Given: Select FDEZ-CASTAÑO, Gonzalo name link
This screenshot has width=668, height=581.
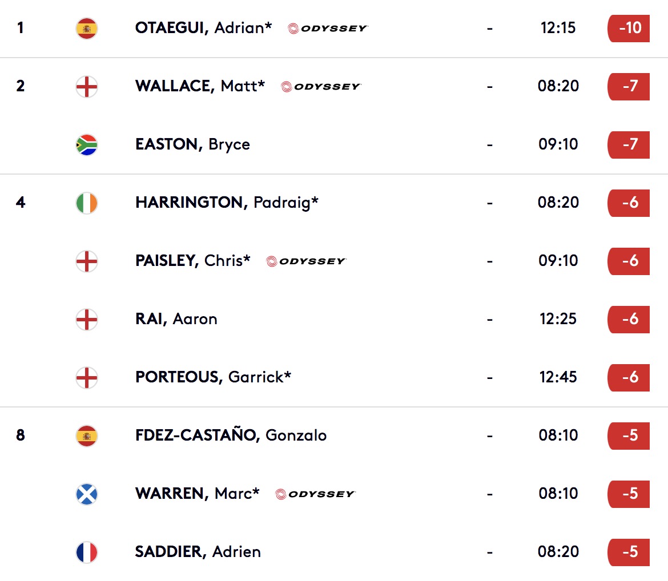Looking at the screenshot, I should (231, 435).
